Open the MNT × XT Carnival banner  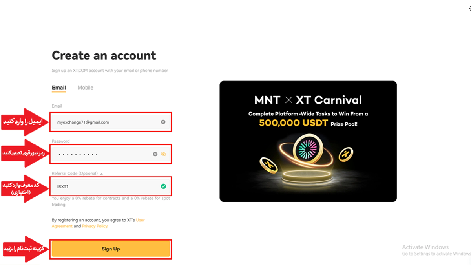[x=308, y=141]
